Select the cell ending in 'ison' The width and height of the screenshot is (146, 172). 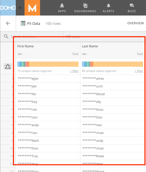coord(48,117)
